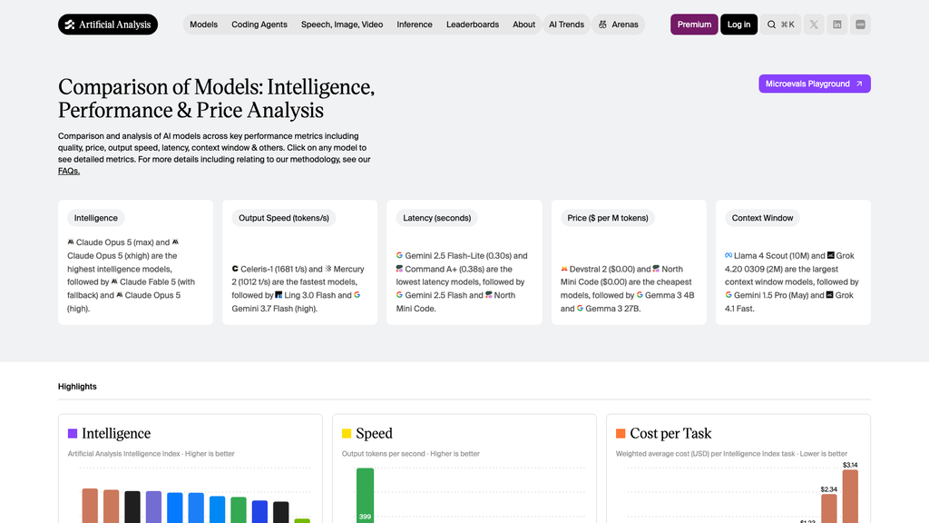Click the Intelligence chart heading
This screenshot has height=523, width=929.
tap(116, 433)
